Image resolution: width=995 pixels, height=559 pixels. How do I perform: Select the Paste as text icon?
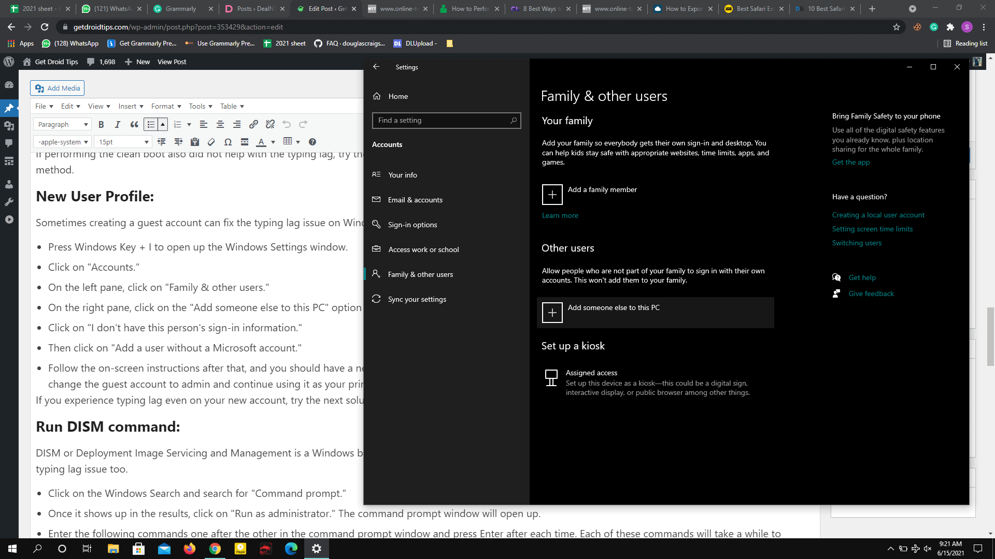pos(195,142)
